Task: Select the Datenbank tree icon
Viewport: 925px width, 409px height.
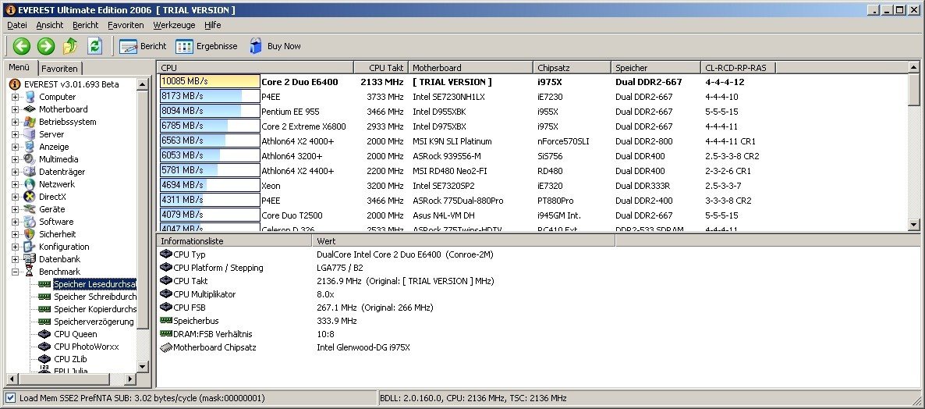Action: point(30,259)
